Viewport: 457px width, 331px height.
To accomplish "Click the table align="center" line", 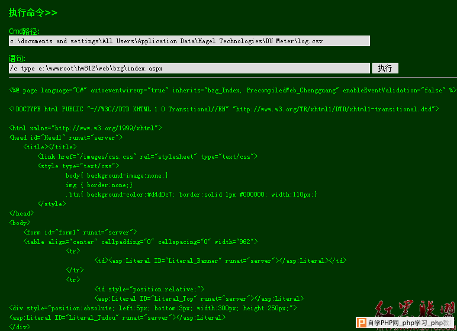I will pos(141,242).
